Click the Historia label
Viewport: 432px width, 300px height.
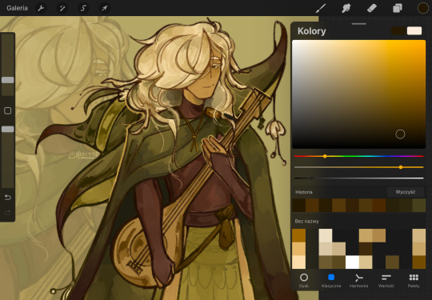coord(304,192)
